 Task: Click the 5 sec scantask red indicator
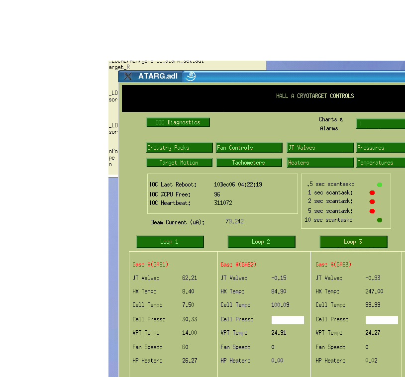[372, 211]
